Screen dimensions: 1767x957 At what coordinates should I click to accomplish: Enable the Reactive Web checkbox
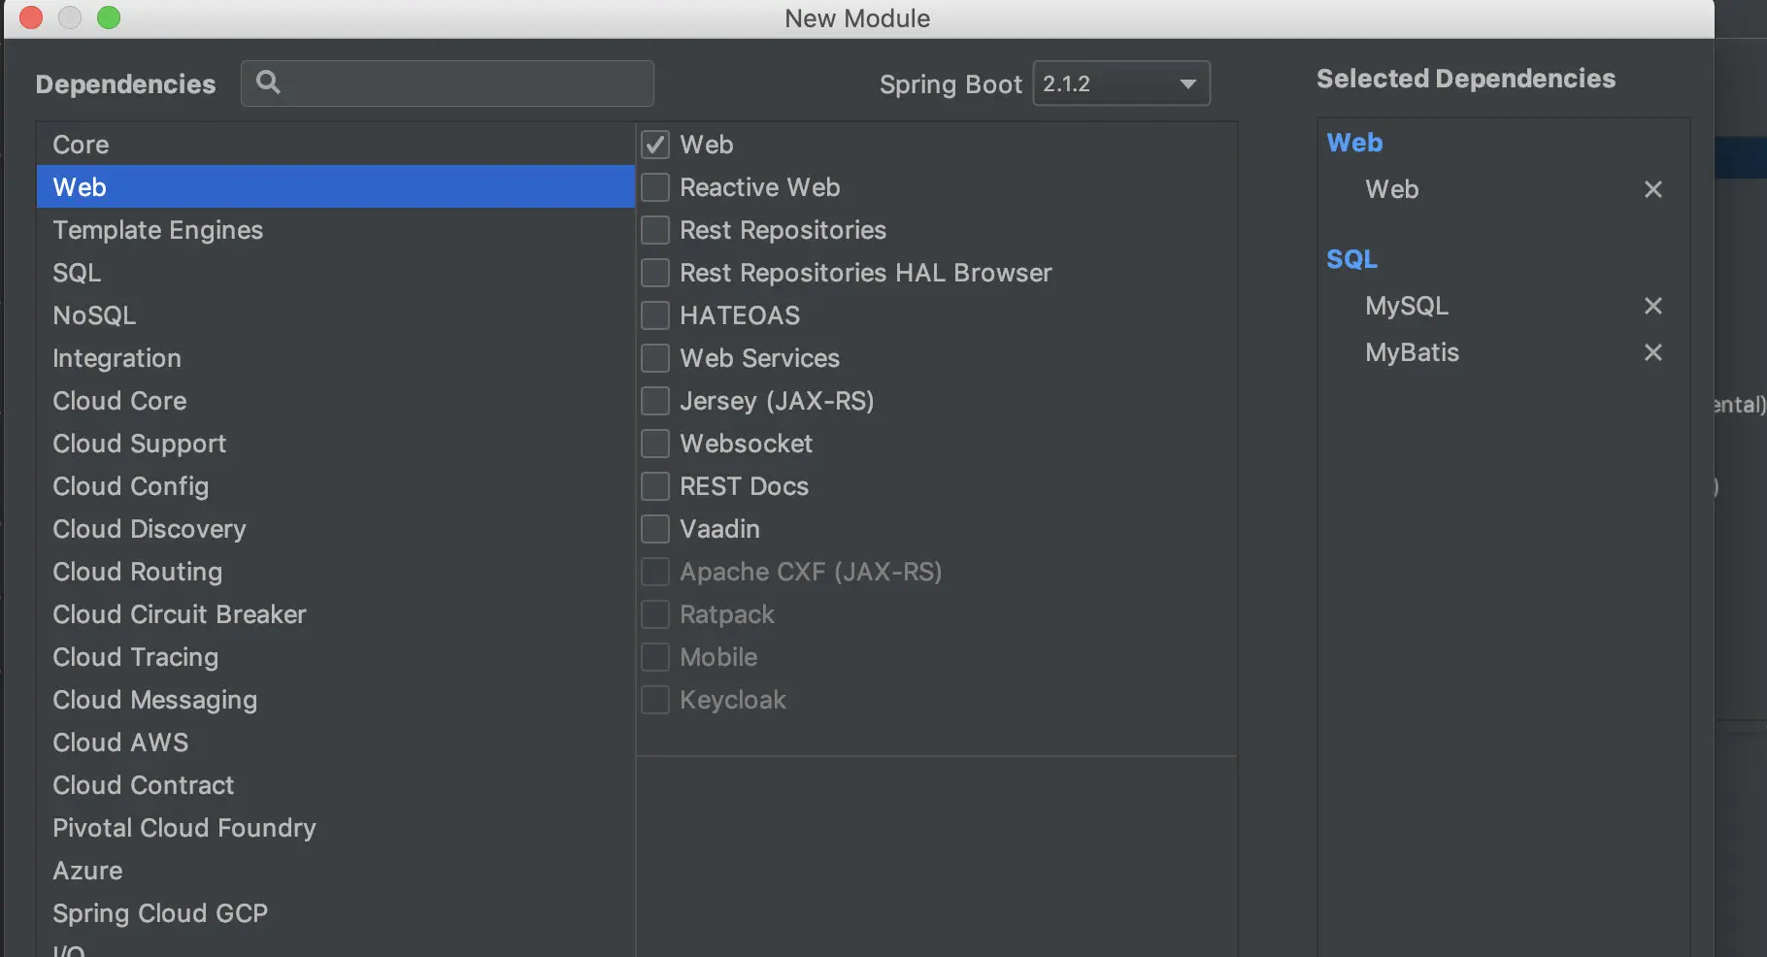pos(655,187)
